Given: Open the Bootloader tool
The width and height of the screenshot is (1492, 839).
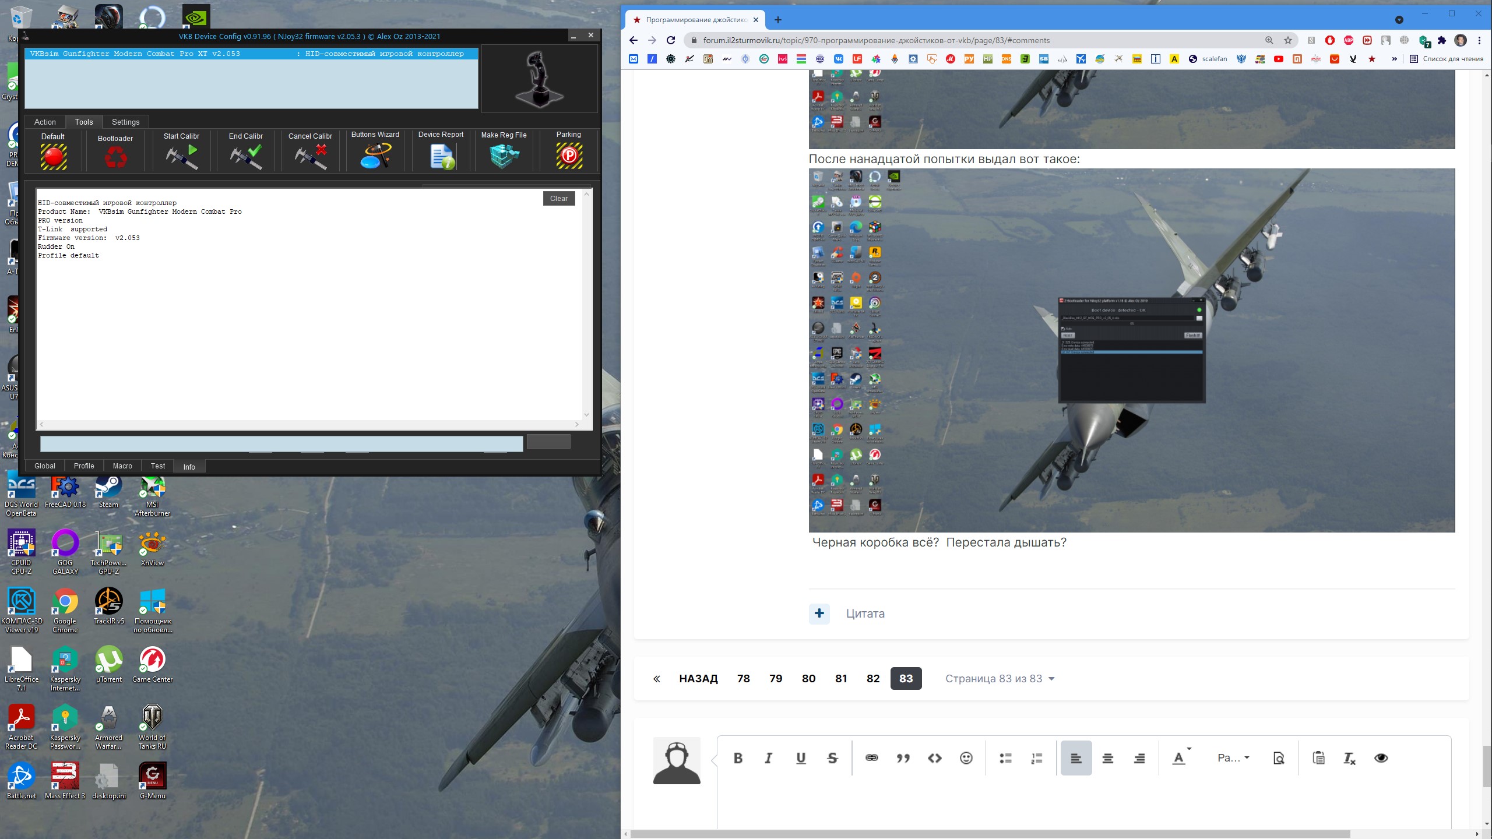Looking at the screenshot, I should click(x=115, y=157).
